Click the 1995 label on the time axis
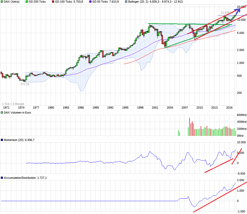This screenshot has height=214, width=247. click(x=125, y=108)
